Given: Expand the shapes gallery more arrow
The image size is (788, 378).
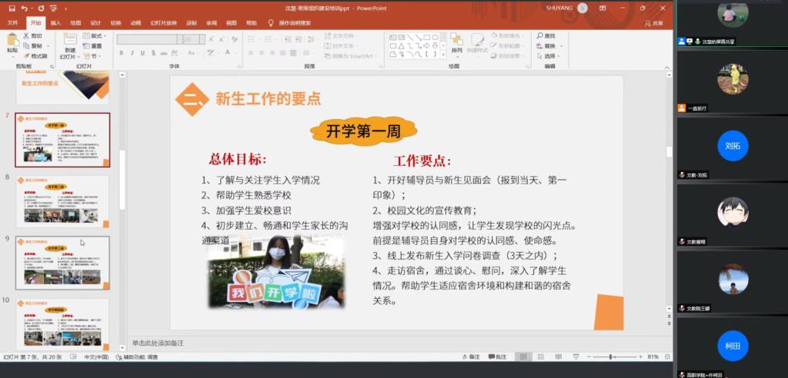Looking at the screenshot, I should [x=443, y=55].
